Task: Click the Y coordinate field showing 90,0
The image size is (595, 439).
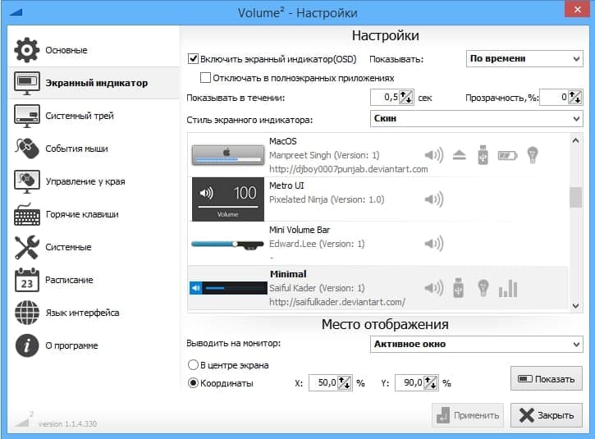Action: pyautogui.click(x=409, y=383)
